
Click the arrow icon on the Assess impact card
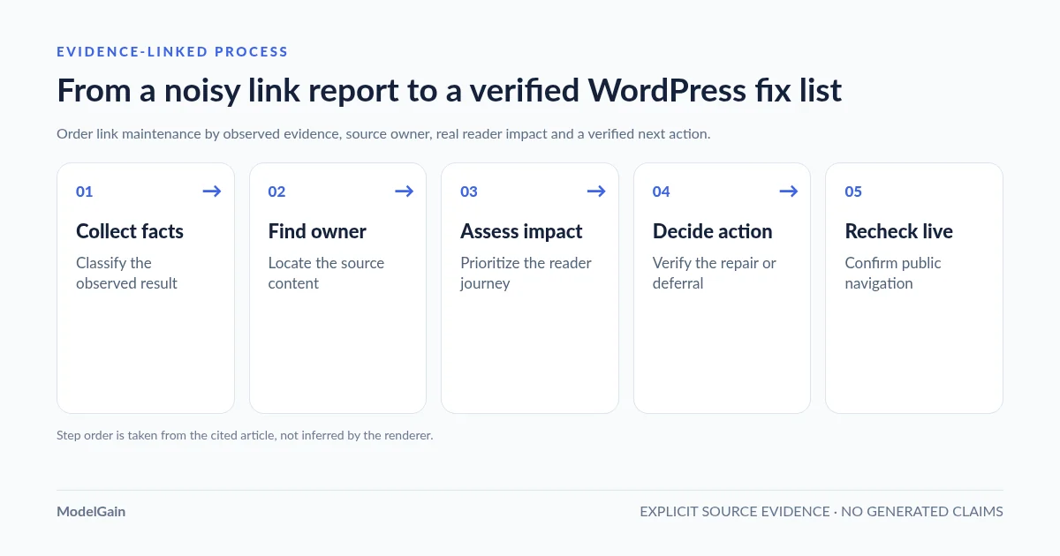(596, 192)
